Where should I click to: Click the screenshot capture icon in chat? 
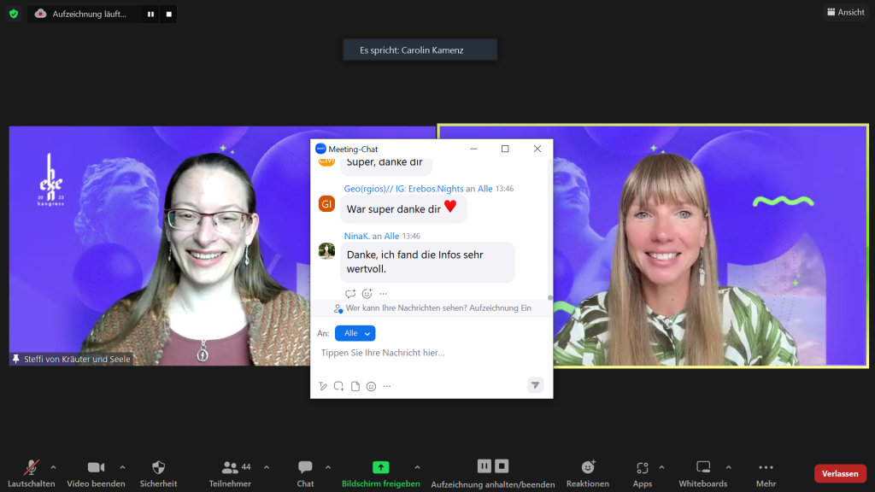[339, 386]
